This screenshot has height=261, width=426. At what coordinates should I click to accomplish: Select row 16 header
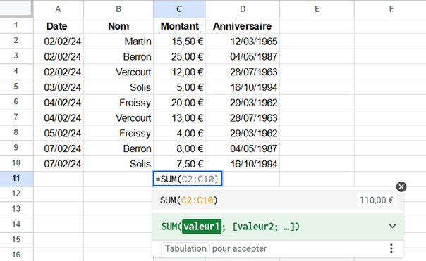16,255
